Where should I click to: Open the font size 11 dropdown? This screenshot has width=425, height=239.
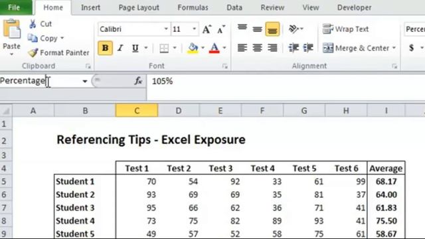click(194, 29)
